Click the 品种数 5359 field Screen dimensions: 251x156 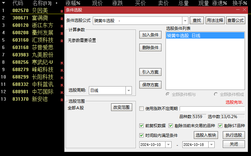coord(199,116)
